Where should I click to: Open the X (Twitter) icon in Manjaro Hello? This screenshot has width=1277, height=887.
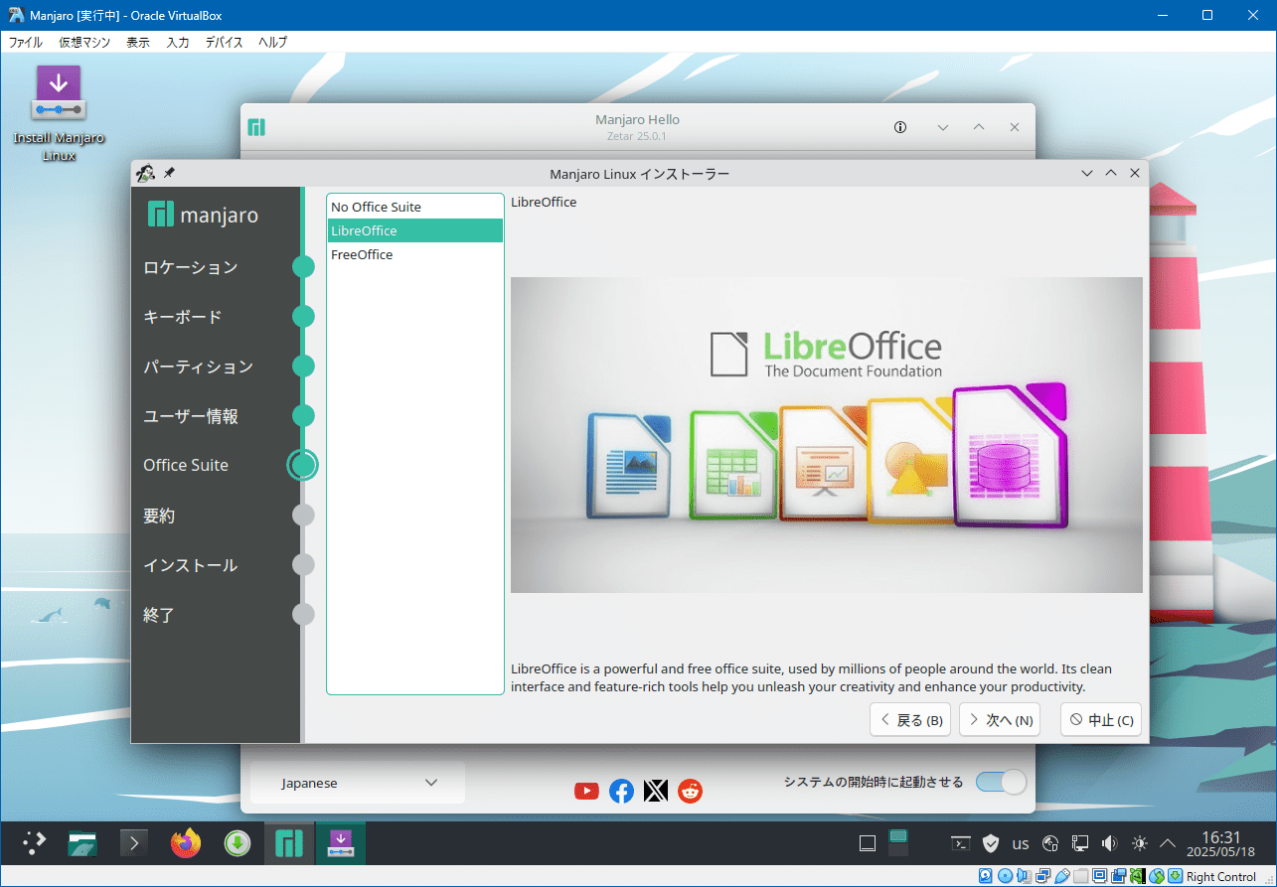point(655,791)
